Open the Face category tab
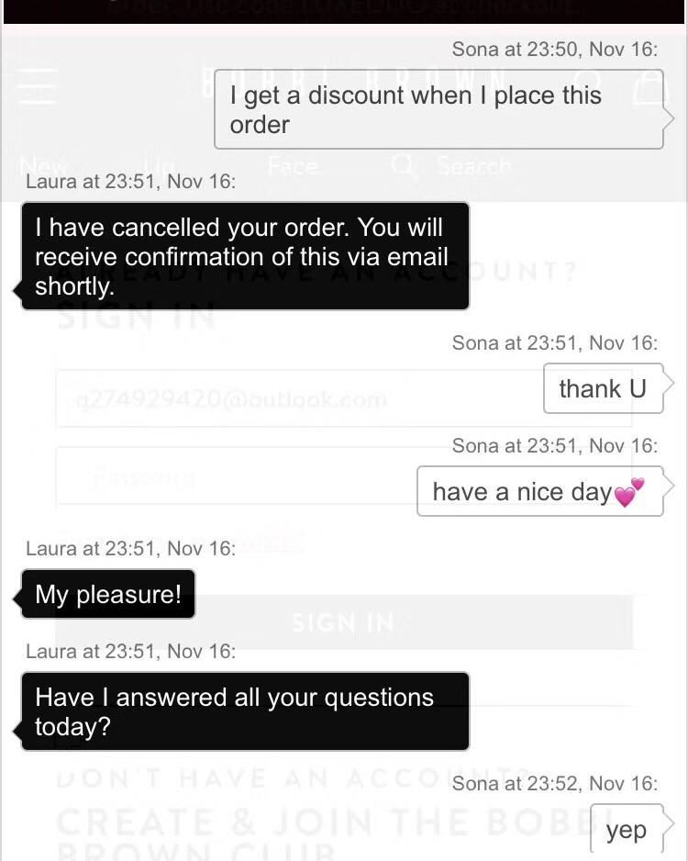This screenshot has height=861, width=688. click(x=294, y=166)
